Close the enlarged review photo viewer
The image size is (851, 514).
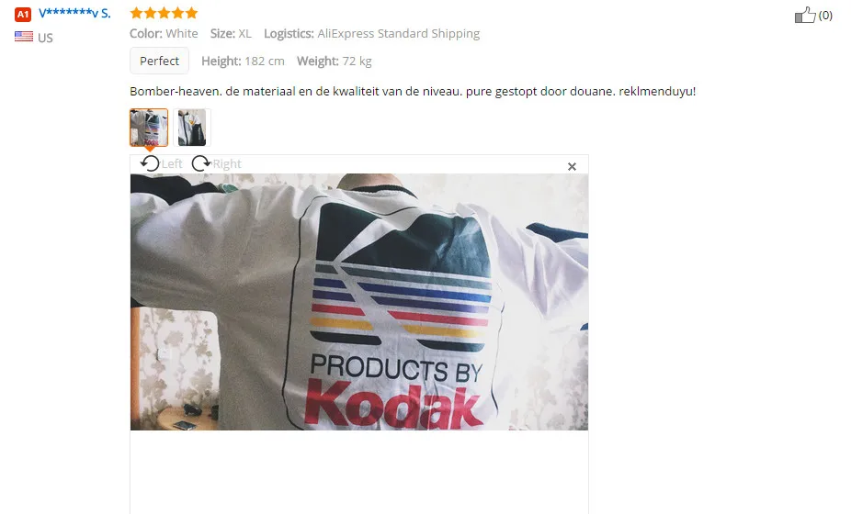point(572,166)
